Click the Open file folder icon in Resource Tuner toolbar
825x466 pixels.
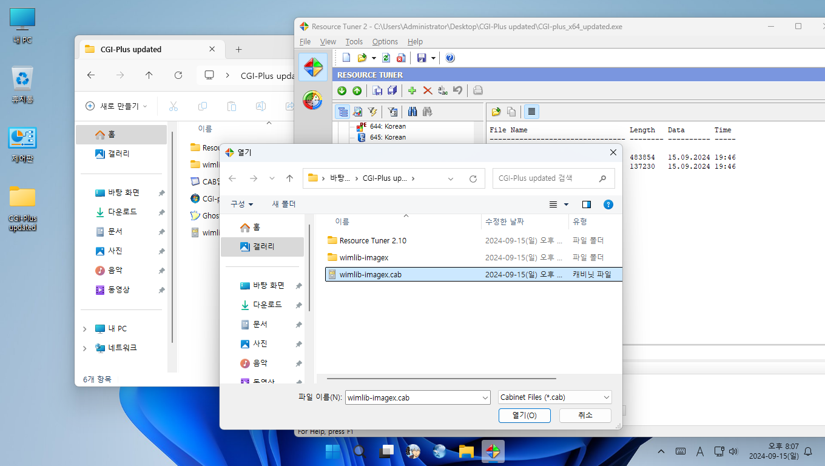coord(362,58)
